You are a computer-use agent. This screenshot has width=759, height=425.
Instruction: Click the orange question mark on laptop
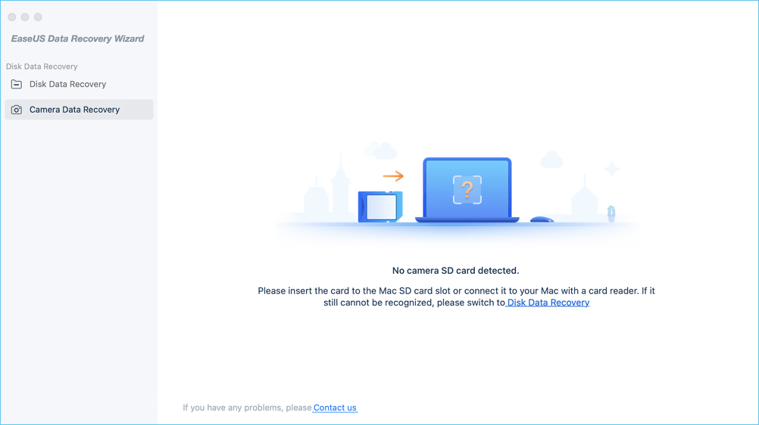[467, 190]
